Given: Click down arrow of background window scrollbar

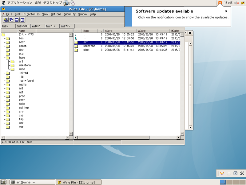Looking at the screenshot, I should pos(190,127).
